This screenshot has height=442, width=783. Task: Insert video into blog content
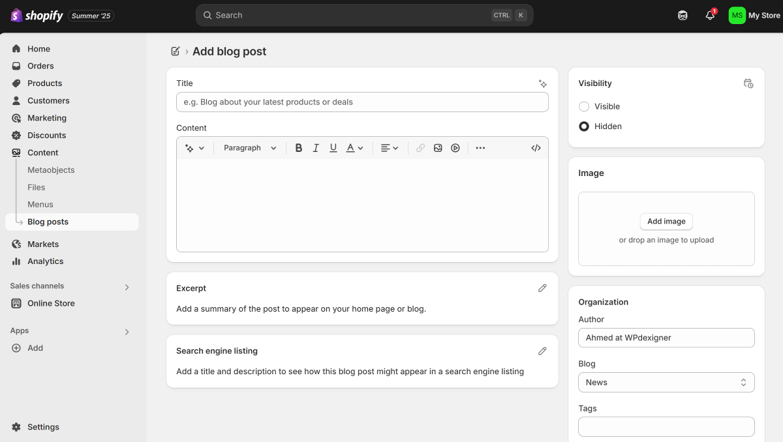coord(455,148)
